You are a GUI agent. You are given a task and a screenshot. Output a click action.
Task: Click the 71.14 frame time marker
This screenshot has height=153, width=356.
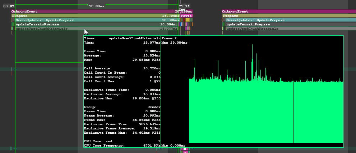pyautogui.click(x=184, y=6)
